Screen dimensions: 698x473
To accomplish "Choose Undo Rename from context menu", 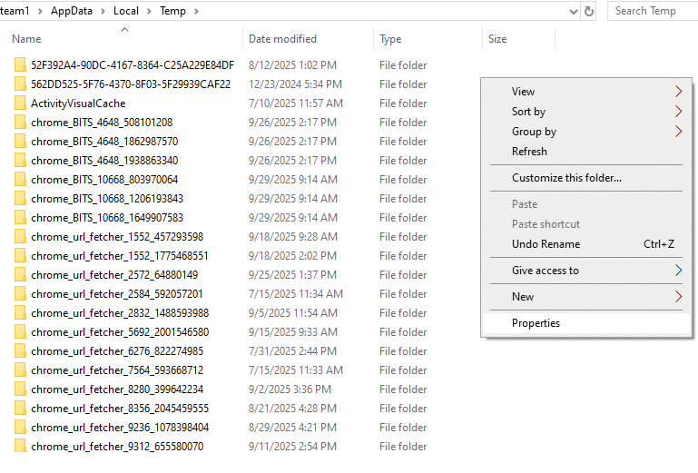I will click(546, 244).
